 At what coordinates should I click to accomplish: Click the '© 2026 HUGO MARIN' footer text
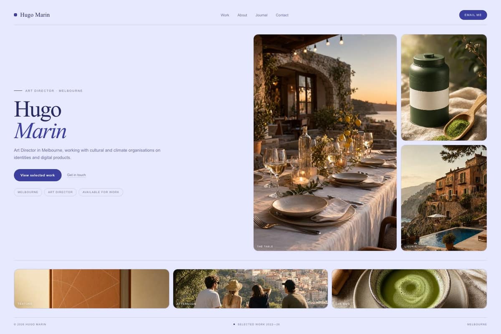(30, 324)
